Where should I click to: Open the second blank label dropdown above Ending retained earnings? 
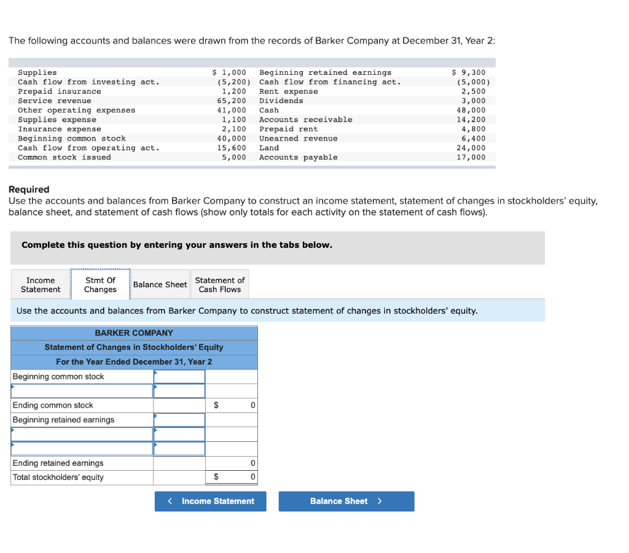80,448
